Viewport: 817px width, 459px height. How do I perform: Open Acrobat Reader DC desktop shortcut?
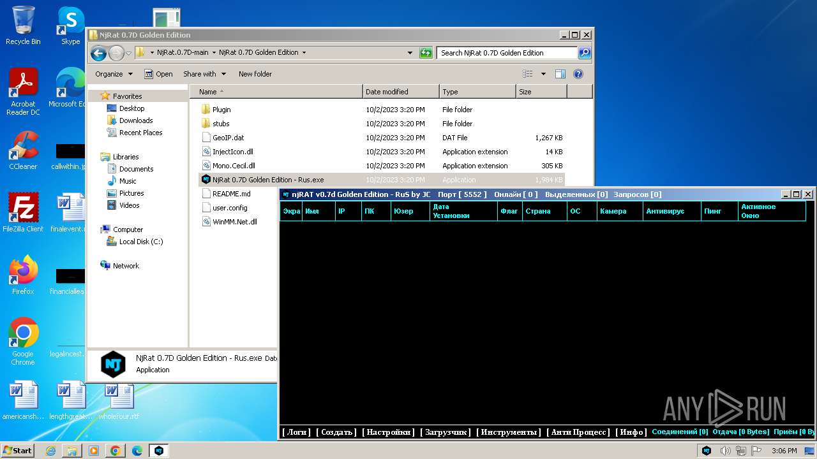click(x=23, y=92)
